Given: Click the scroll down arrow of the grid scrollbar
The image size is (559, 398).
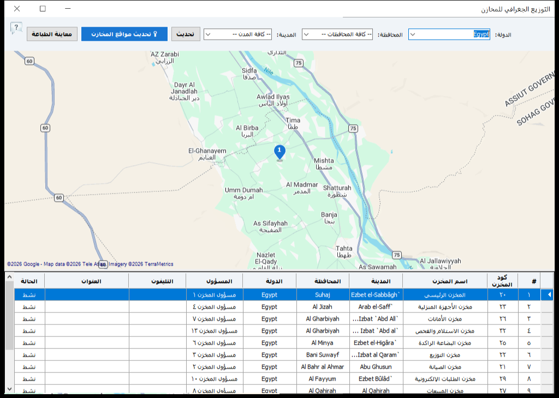Looking at the screenshot, I should point(10,389).
